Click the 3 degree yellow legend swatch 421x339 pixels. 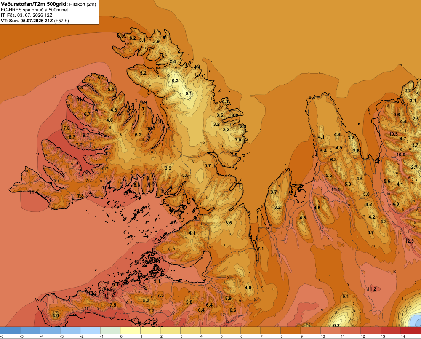point(190,331)
